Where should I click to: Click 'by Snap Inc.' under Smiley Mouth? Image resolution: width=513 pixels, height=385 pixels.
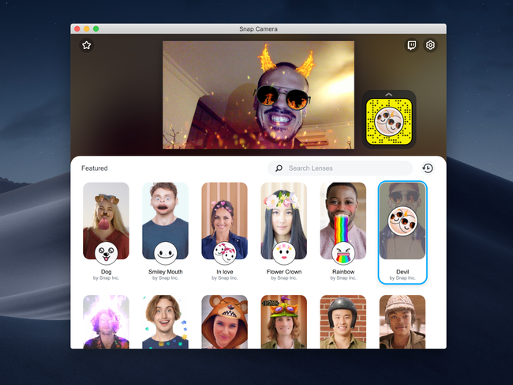pyautogui.click(x=165, y=278)
